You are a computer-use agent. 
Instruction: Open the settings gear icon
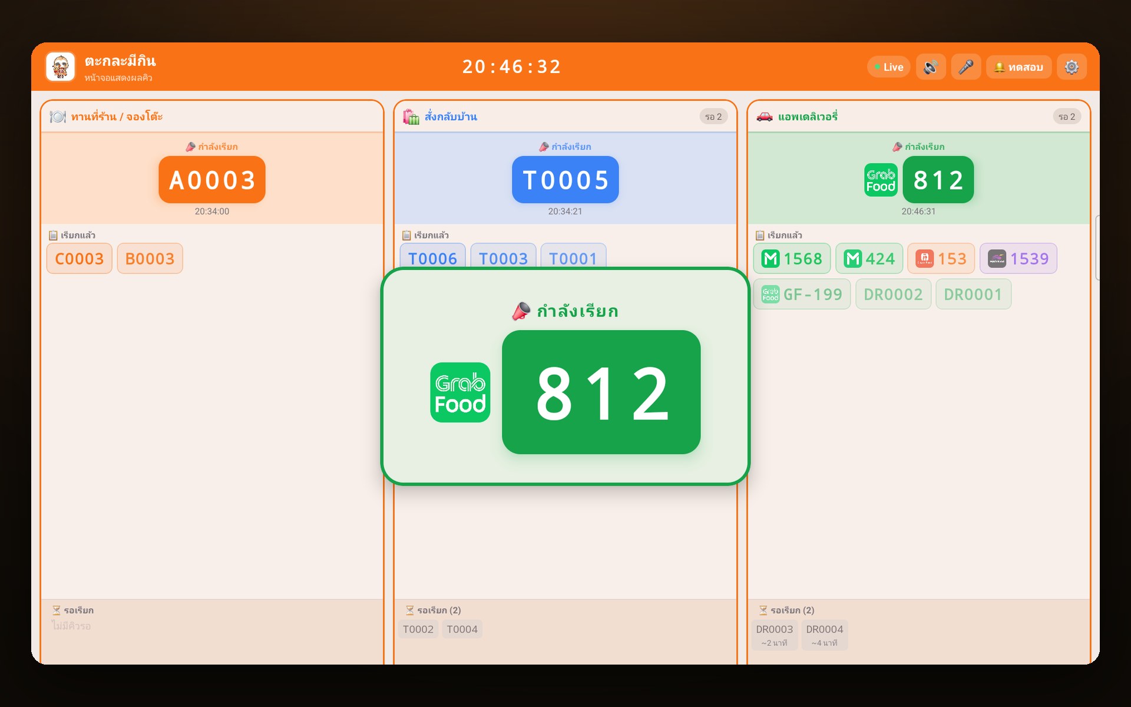(1072, 67)
